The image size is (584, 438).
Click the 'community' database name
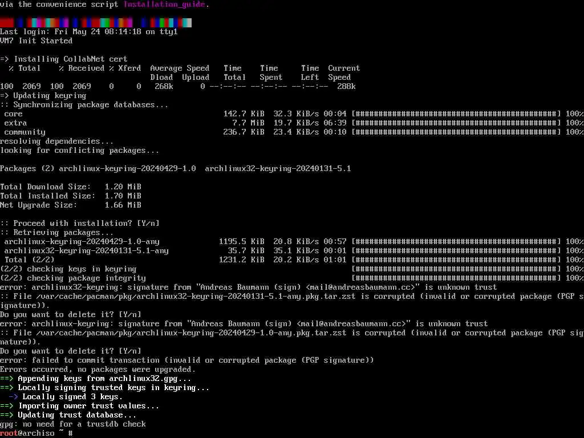(25, 132)
